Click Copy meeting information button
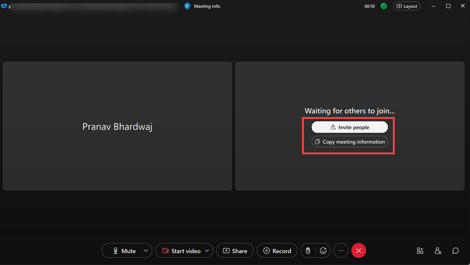This screenshot has width=470, height=265. [349, 142]
